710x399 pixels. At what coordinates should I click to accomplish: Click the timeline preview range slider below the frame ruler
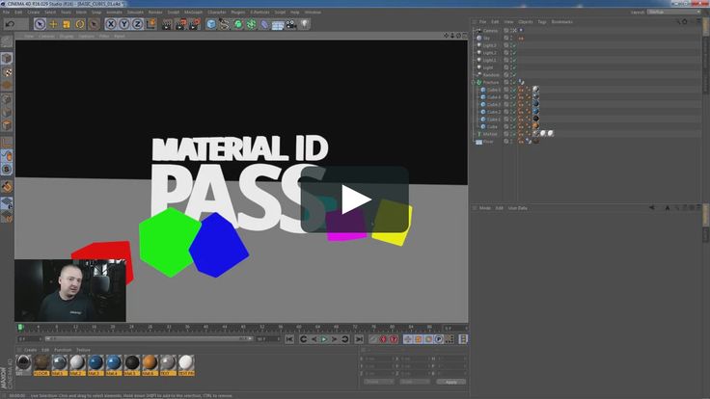tap(149, 339)
